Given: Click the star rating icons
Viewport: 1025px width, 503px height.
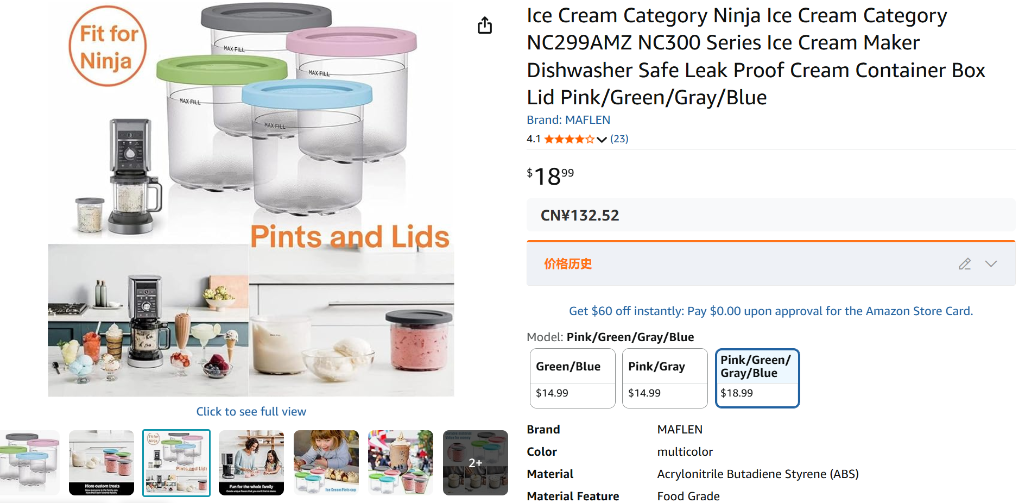Looking at the screenshot, I should pyautogui.click(x=569, y=140).
